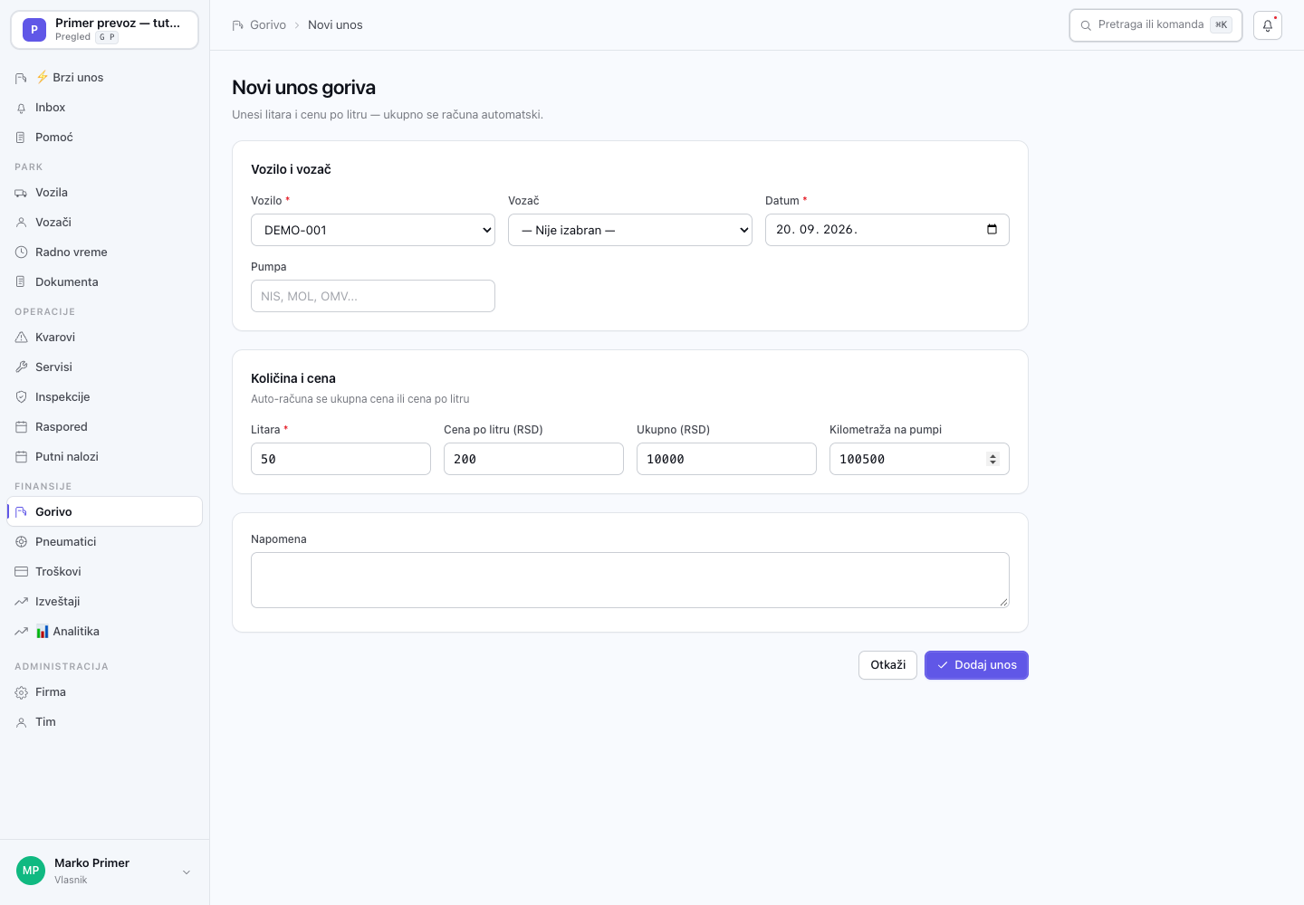
Task: Click the Troškovi card icon
Action: [21, 572]
